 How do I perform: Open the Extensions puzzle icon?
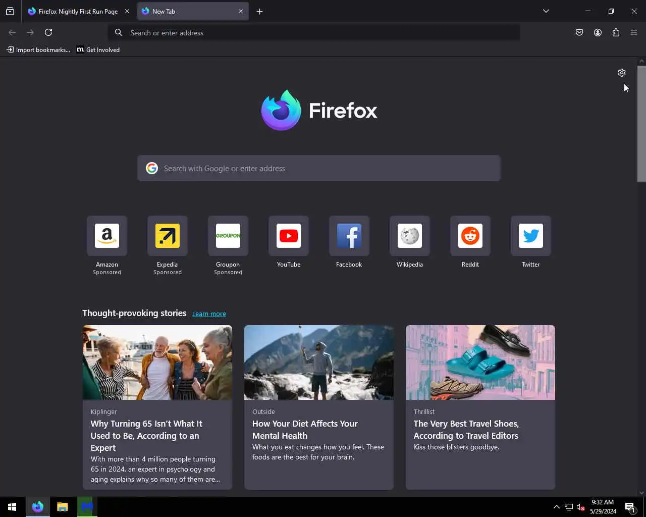click(x=616, y=32)
